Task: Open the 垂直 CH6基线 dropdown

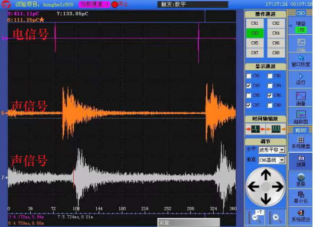Action: click(x=272, y=160)
